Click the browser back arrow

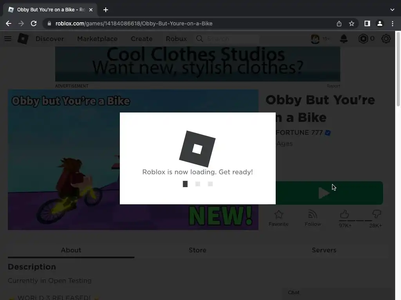[x=9, y=23]
